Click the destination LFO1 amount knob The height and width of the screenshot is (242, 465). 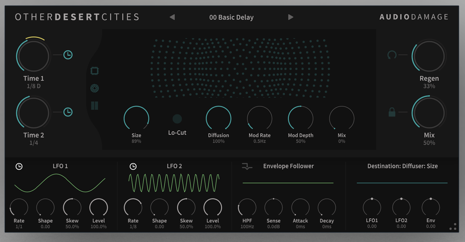point(372,207)
